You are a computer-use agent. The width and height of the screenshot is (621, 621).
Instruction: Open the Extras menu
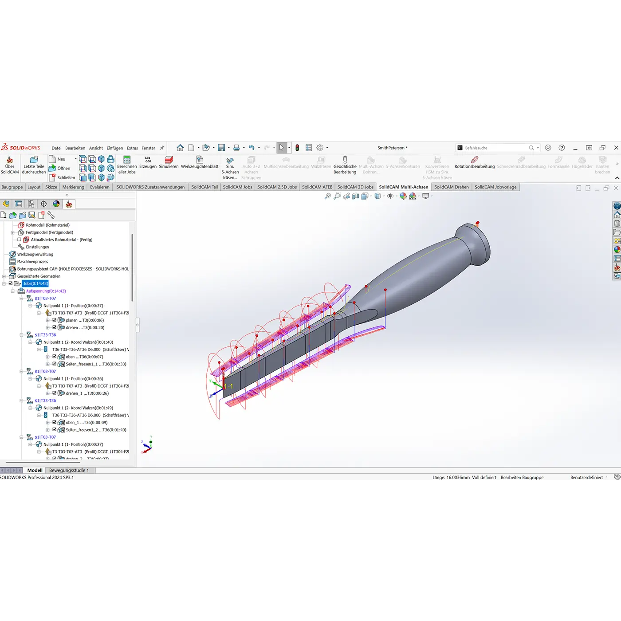[x=132, y=148]
